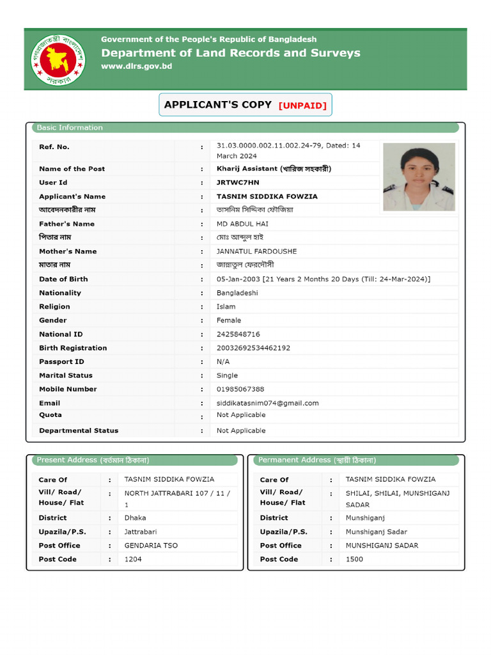Viewport: 491px width, 655px height.
Task: Select Post Office value GENDARIA TSO
Action: click(151, 546)
